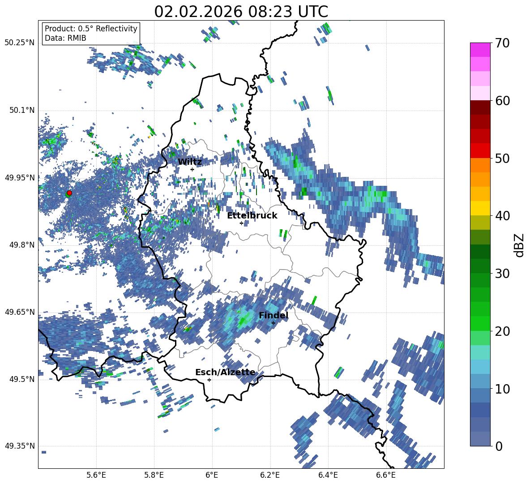The height and width of the screenshot is (484, 530).
Task: Click the bright red colorbar swatch near 50
Action: (x=480, y=151)
